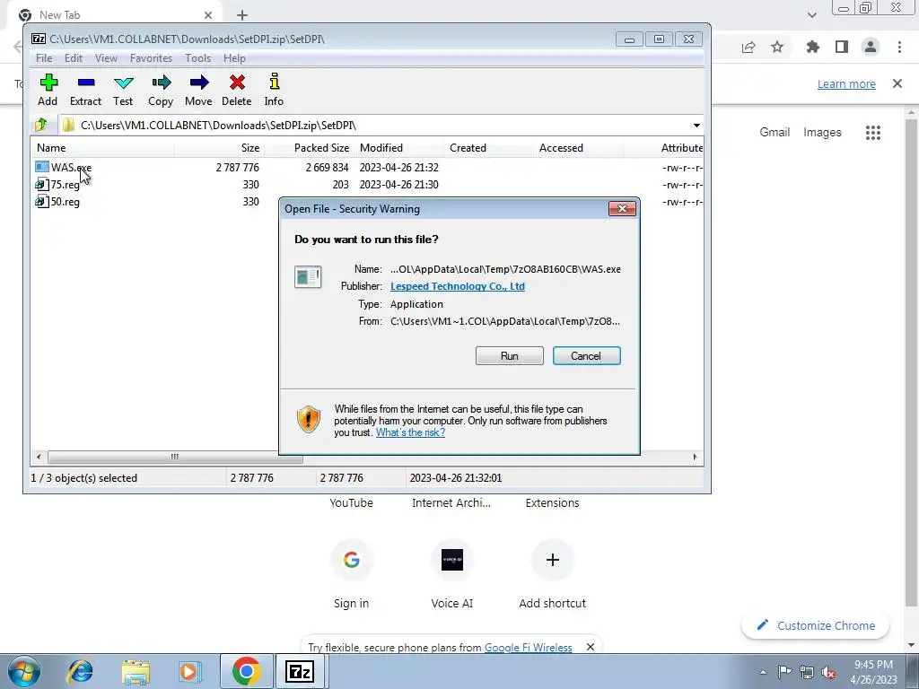
Task: Click the horizontal scrollbar thumb in the file list
Action: tap(175, 457)
